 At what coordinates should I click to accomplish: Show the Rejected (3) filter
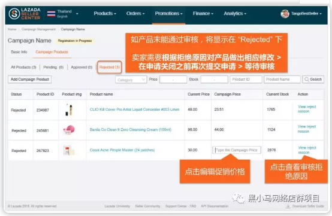110,67
